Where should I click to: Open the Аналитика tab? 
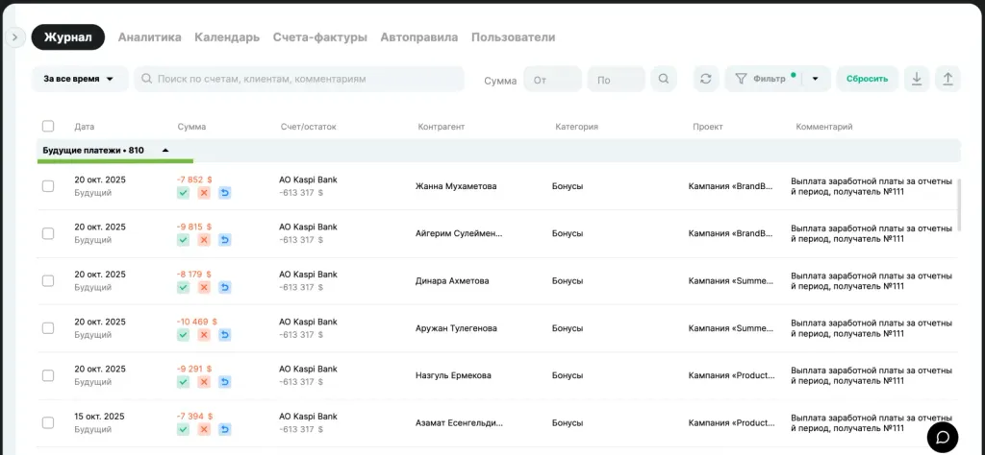point(149,37)
